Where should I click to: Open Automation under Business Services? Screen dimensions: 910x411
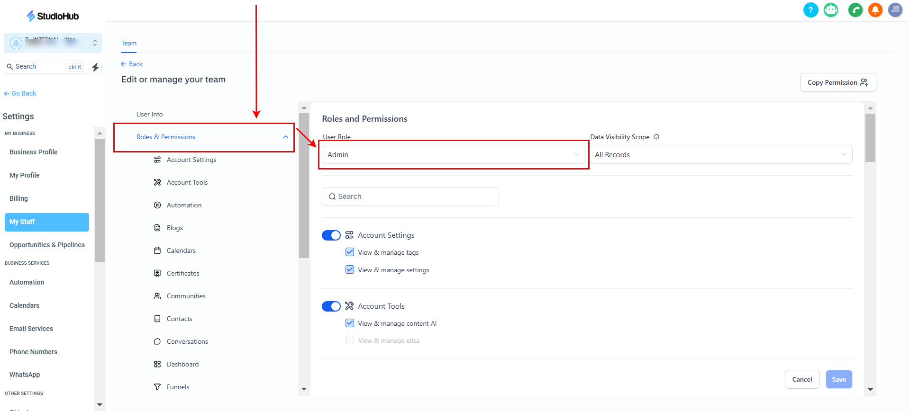pos(27,282)
